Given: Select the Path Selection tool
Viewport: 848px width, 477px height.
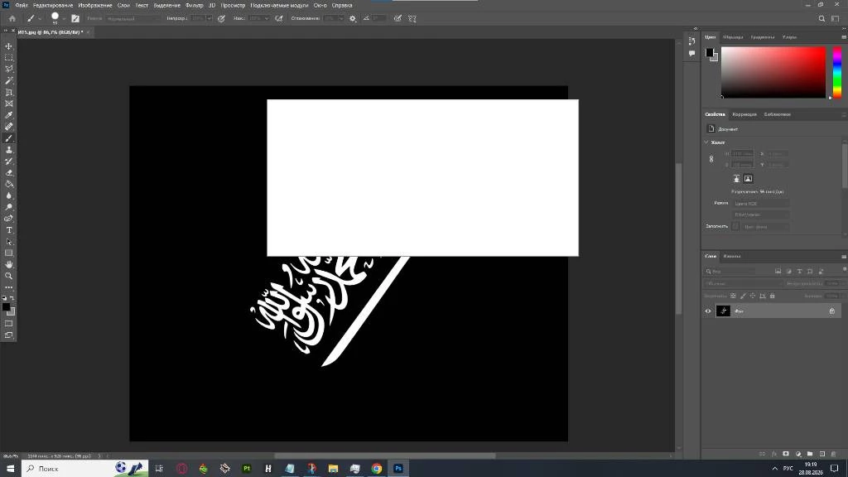Looking at the screenshot, I should pos(8,242).
